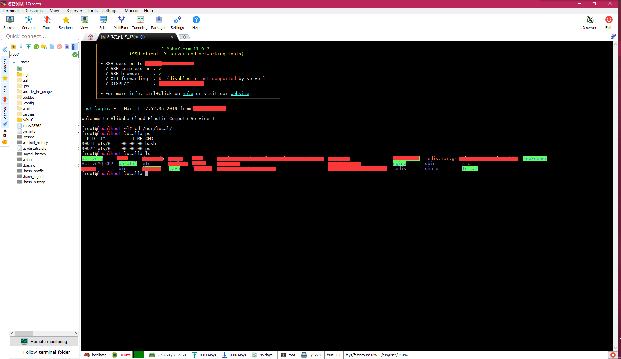
Task: Select the .oracle_jre_usage folder
Action: [35, 92]
